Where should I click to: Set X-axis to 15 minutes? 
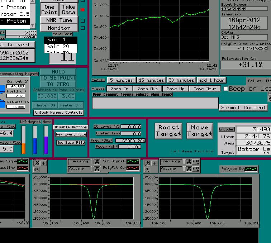click(x=151, y=80)
